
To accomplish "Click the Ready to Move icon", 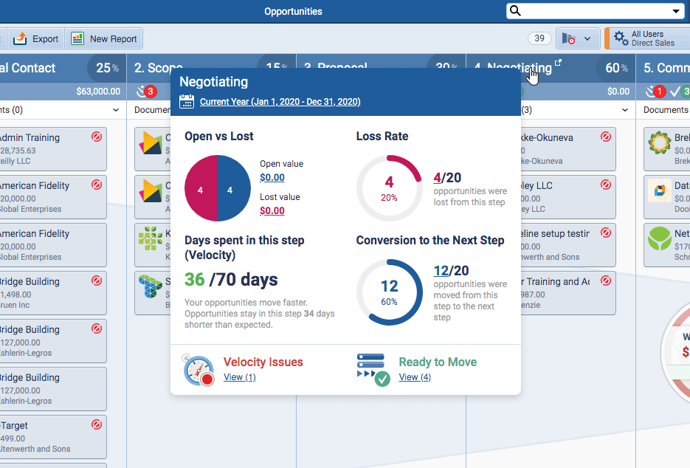I will click(373, 371).
